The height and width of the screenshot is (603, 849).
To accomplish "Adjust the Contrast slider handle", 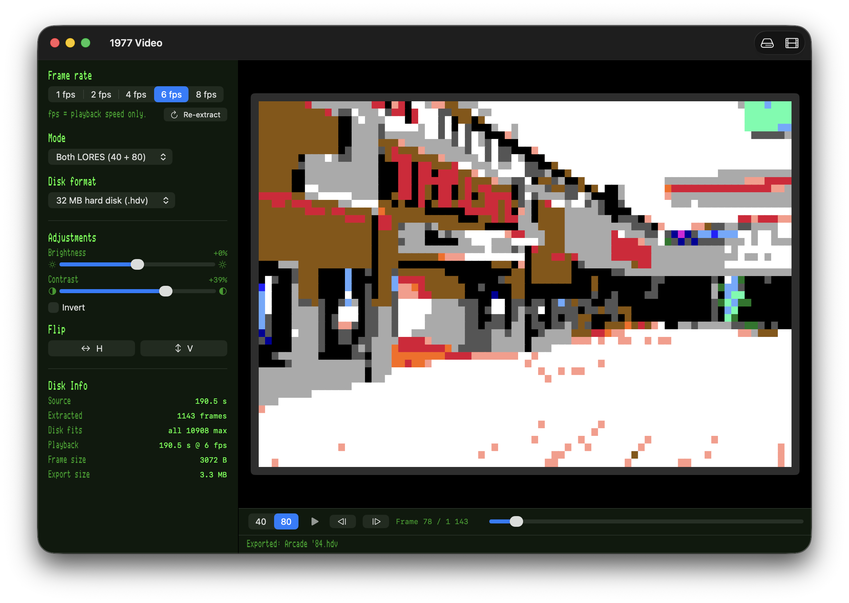I will pyautogui.click(x=166, y=291).
